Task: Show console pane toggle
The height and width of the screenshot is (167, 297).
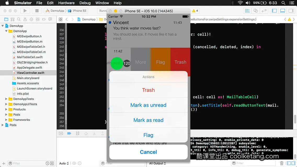Action: click(x=293, y=163)
